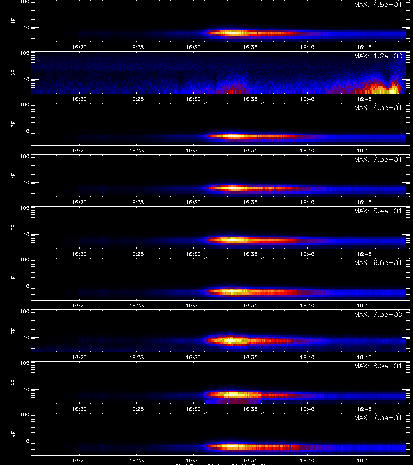Viewport: 413px width, 465px height.
Task: Select the 16:25 tick label under panel 4F
Action: tap(136, 202)
